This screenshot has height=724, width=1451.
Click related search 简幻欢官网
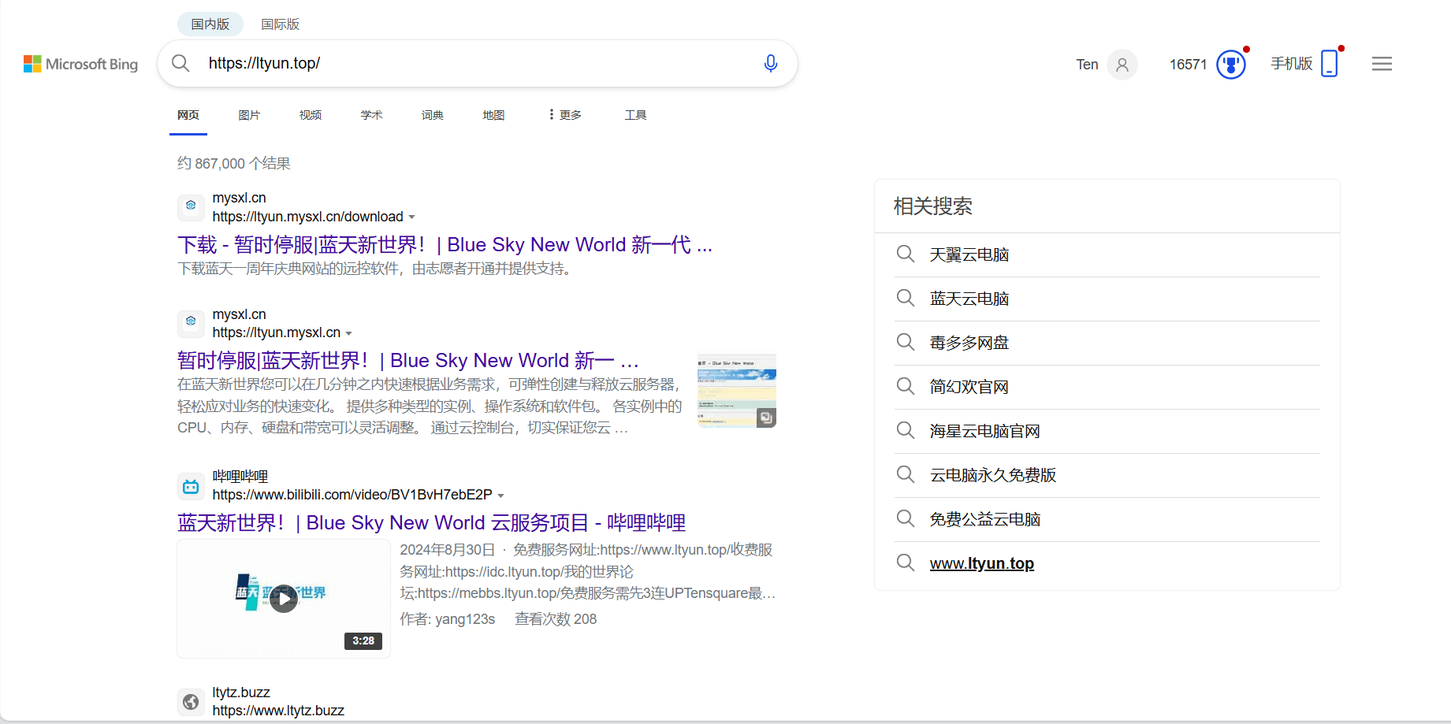pos(969,387)
